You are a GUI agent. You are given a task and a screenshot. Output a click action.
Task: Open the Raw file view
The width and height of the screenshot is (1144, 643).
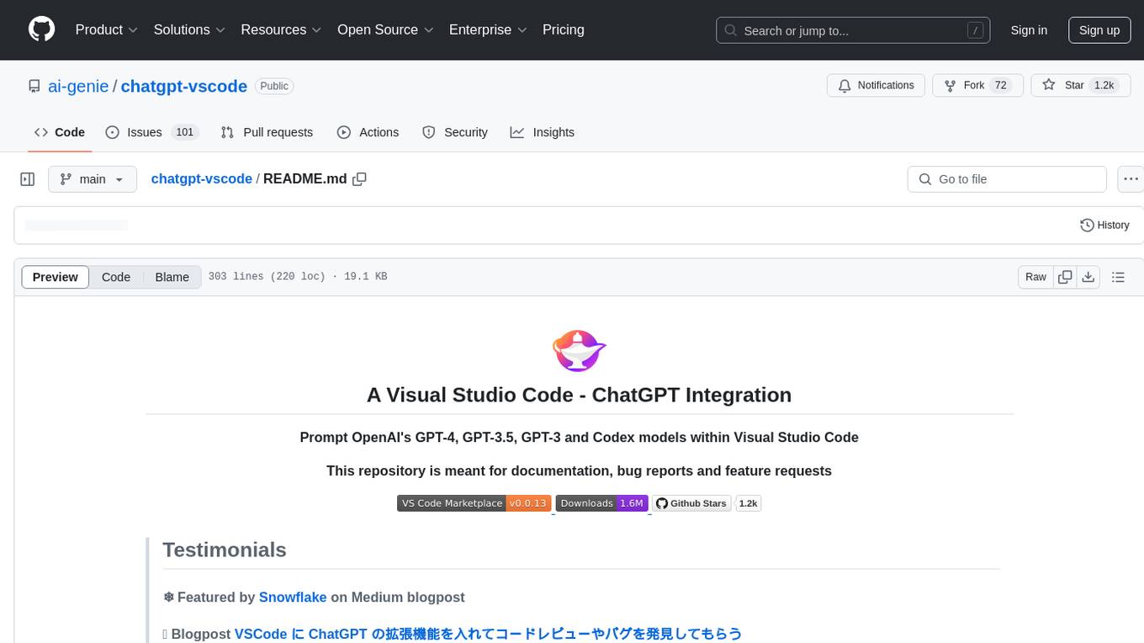point(1035,277)
